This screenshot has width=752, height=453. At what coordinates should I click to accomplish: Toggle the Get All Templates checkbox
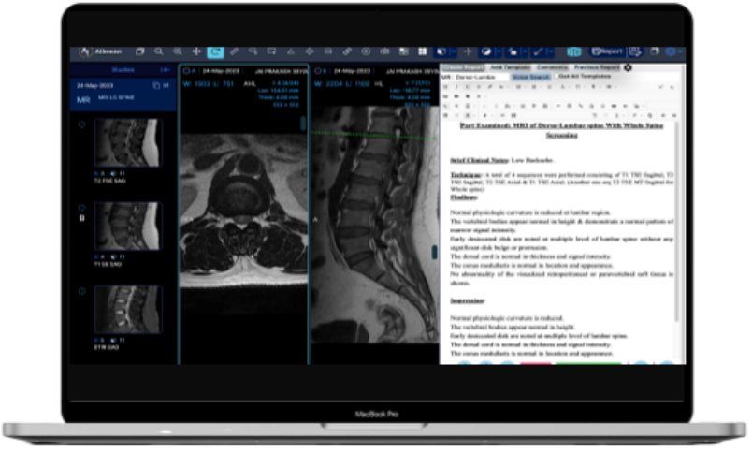[557, 77]
